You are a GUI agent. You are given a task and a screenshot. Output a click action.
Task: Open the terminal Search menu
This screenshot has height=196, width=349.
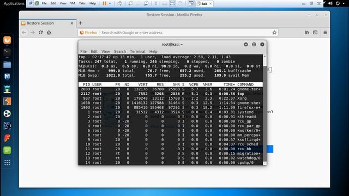120,51
